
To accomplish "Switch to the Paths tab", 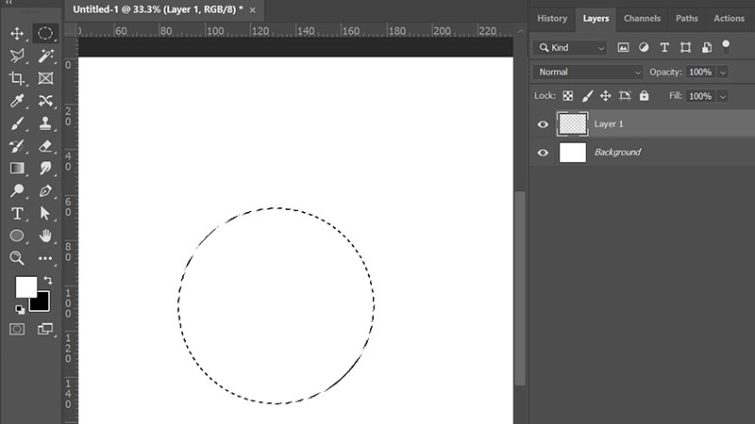I will (x=687, y=19).
